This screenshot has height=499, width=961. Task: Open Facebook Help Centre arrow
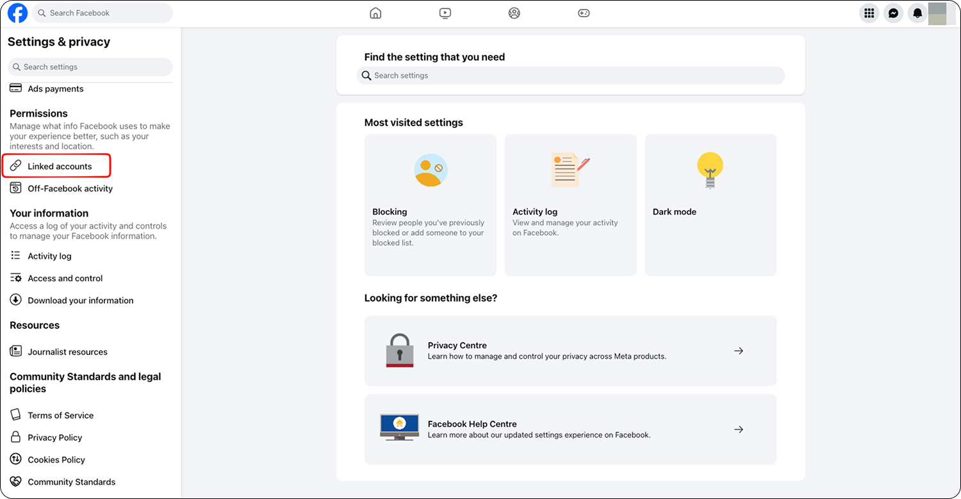tap(739, 429)
